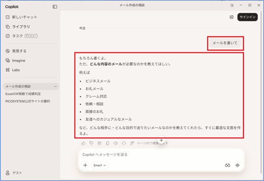Image resolution: width=264 pixels, height=181 pixels.
Task: Click the 友達へのカジュアルなメール bullet text
Action: click(x=109, y=119)
